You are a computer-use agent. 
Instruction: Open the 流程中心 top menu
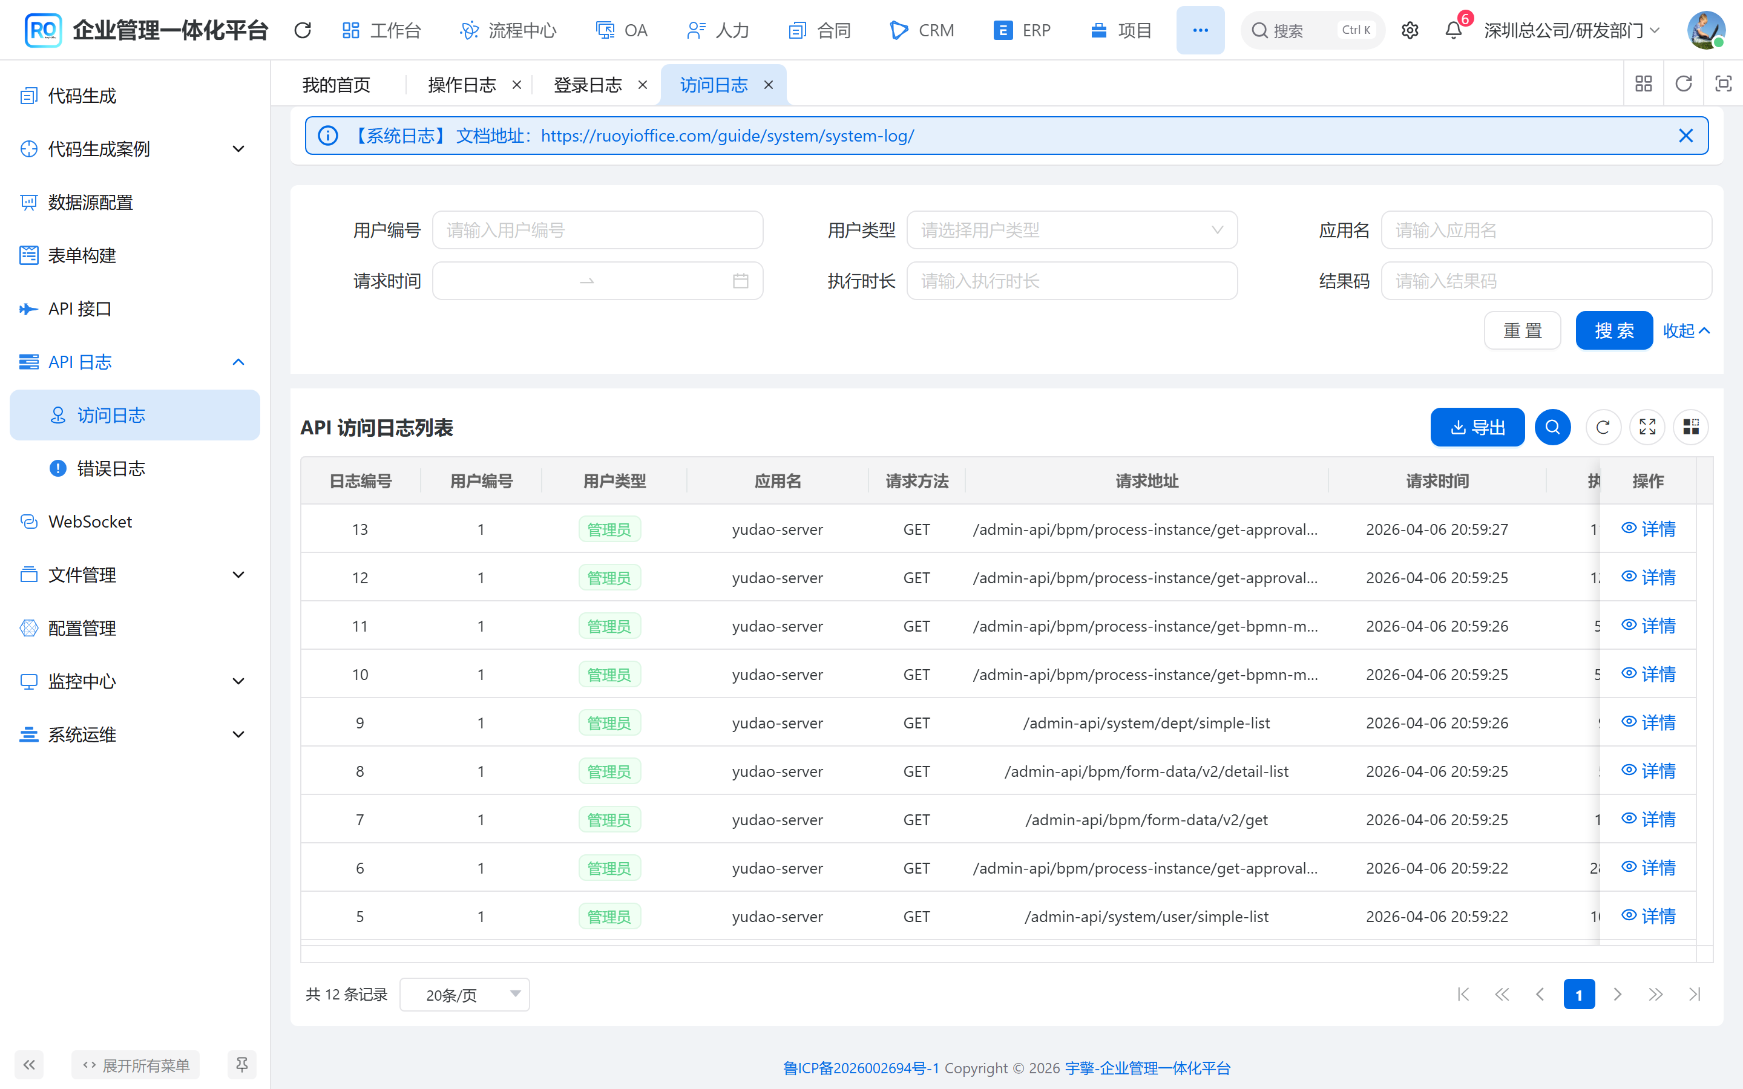[x=508, y=30]
